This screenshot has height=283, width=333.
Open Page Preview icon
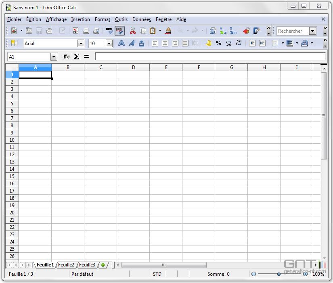pyautogui.click(x=96, y=31)
